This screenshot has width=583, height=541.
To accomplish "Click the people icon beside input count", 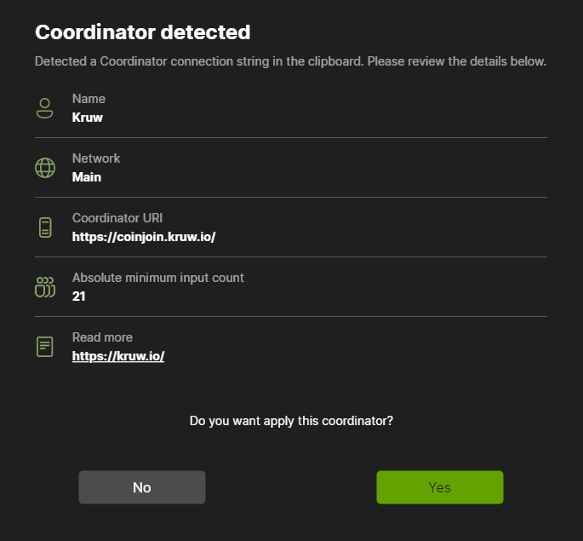I will point(45,287).
